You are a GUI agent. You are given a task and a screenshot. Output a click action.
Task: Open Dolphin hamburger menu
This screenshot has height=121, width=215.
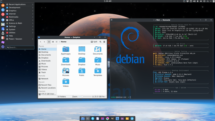[x=104, y=42]
